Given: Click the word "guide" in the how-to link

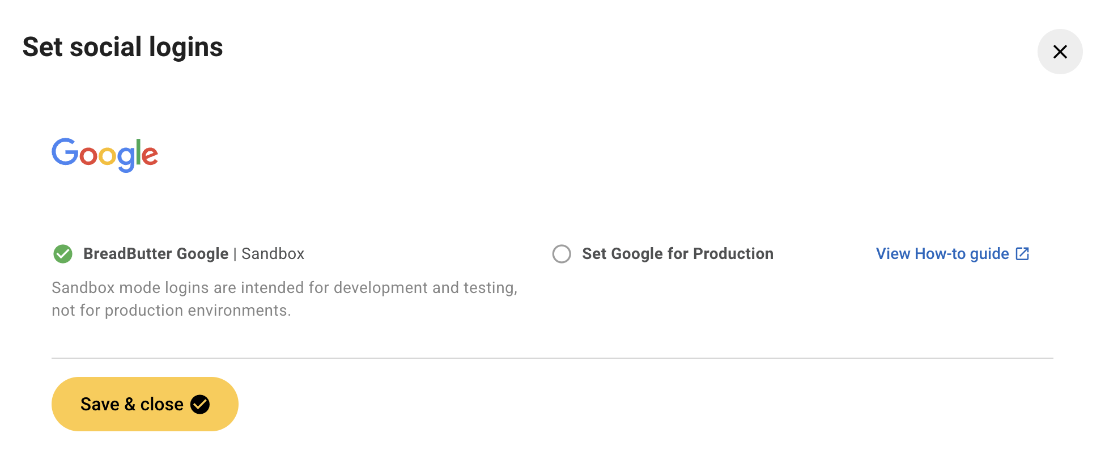Looking at the screenshot, I should tap(989, 254).
